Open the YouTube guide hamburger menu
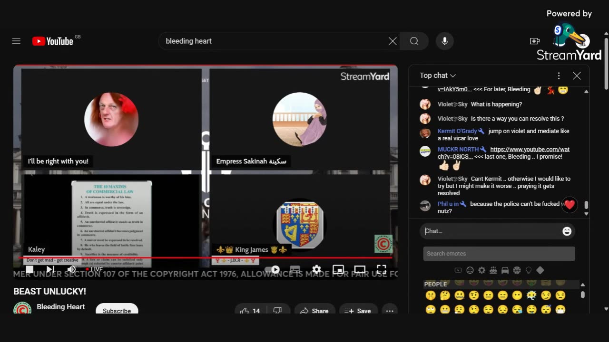This screenshot has height=342, width=609. pyautogui.click(x=16, y=41)
